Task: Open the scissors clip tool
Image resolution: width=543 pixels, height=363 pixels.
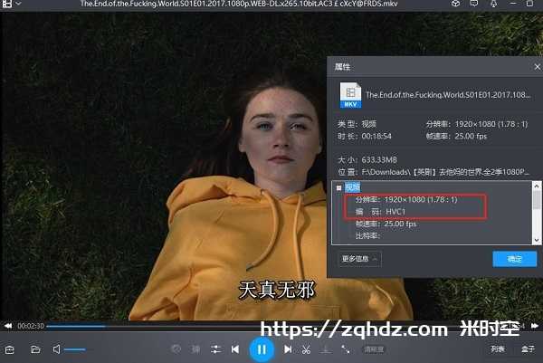Action: [306, 349]
